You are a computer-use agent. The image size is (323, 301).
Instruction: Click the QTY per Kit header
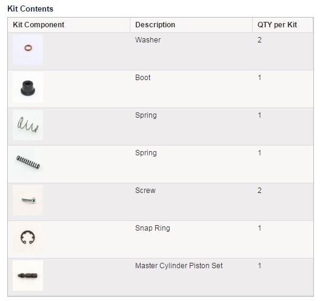click(277, 25)
